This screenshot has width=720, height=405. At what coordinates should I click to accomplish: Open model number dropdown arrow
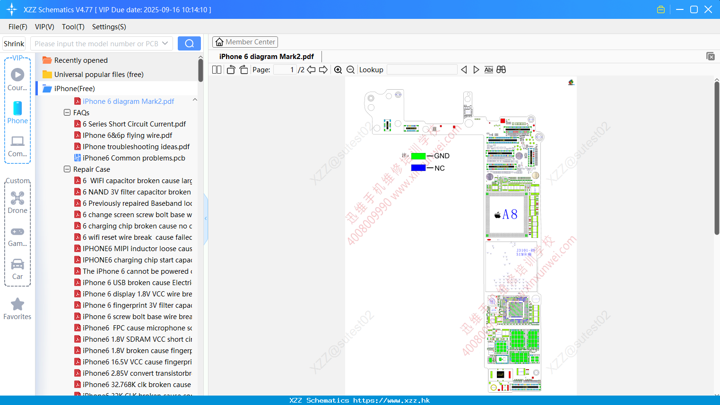(165, 43)
